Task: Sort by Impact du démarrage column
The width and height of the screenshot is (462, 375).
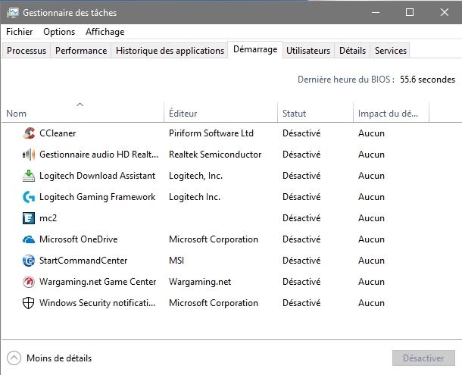Action: (x=391, y=112)
